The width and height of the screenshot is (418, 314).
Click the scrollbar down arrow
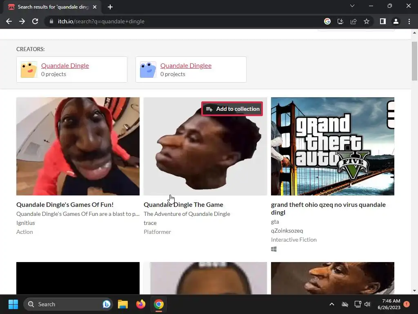coord(414,291)
